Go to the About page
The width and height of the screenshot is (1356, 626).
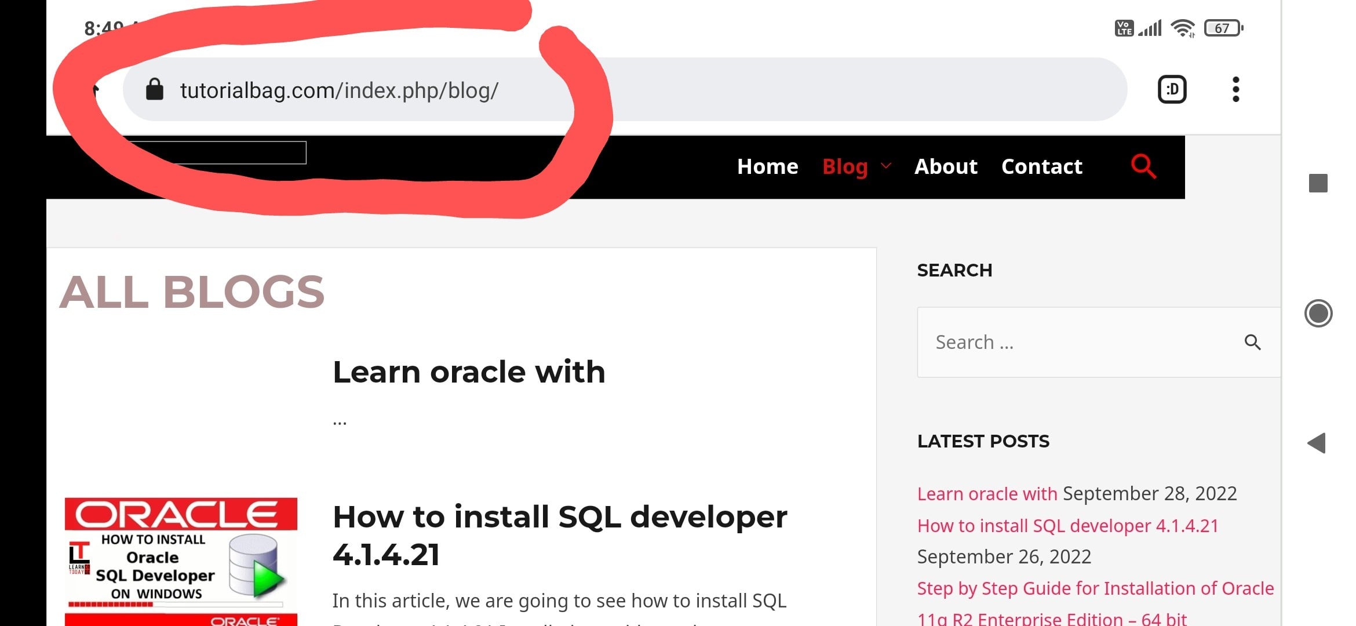point(946,166)
